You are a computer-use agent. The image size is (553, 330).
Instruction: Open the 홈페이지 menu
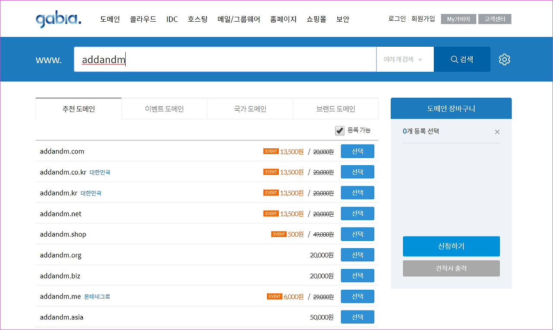pyautogui.click(x=283, y=19)
